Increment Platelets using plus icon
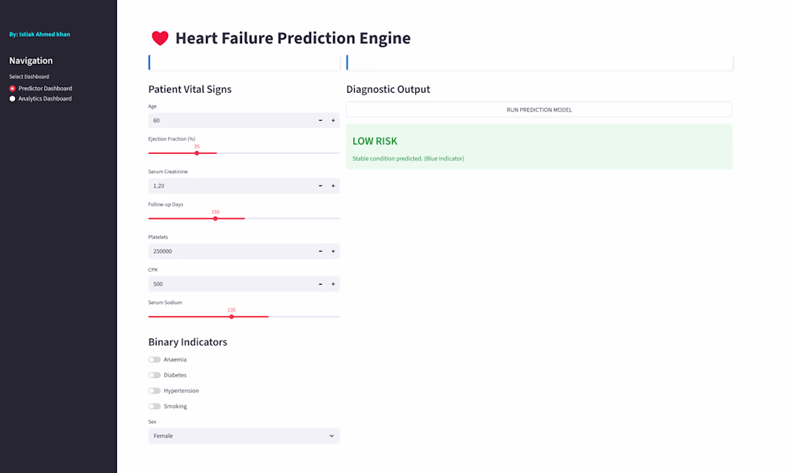The image size is (790, 473). [x=333, y=252]
